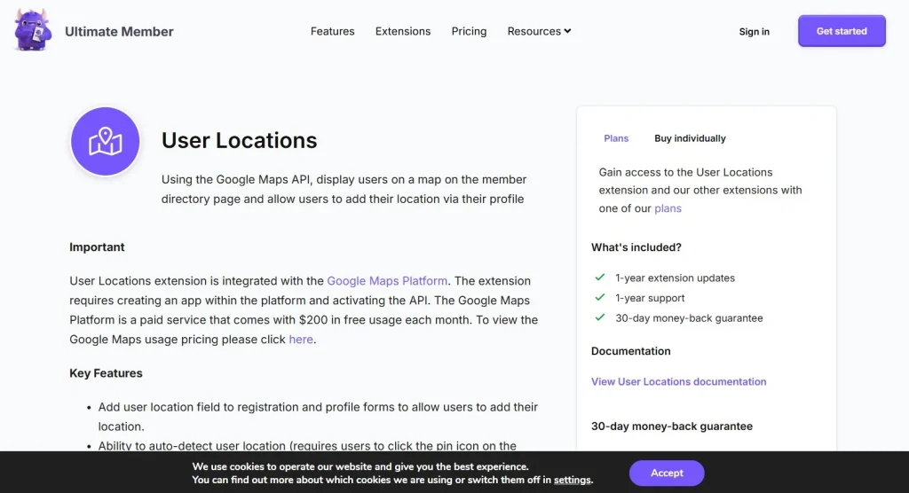
Task: Click the Sign in link
Action: click(755, 32)
